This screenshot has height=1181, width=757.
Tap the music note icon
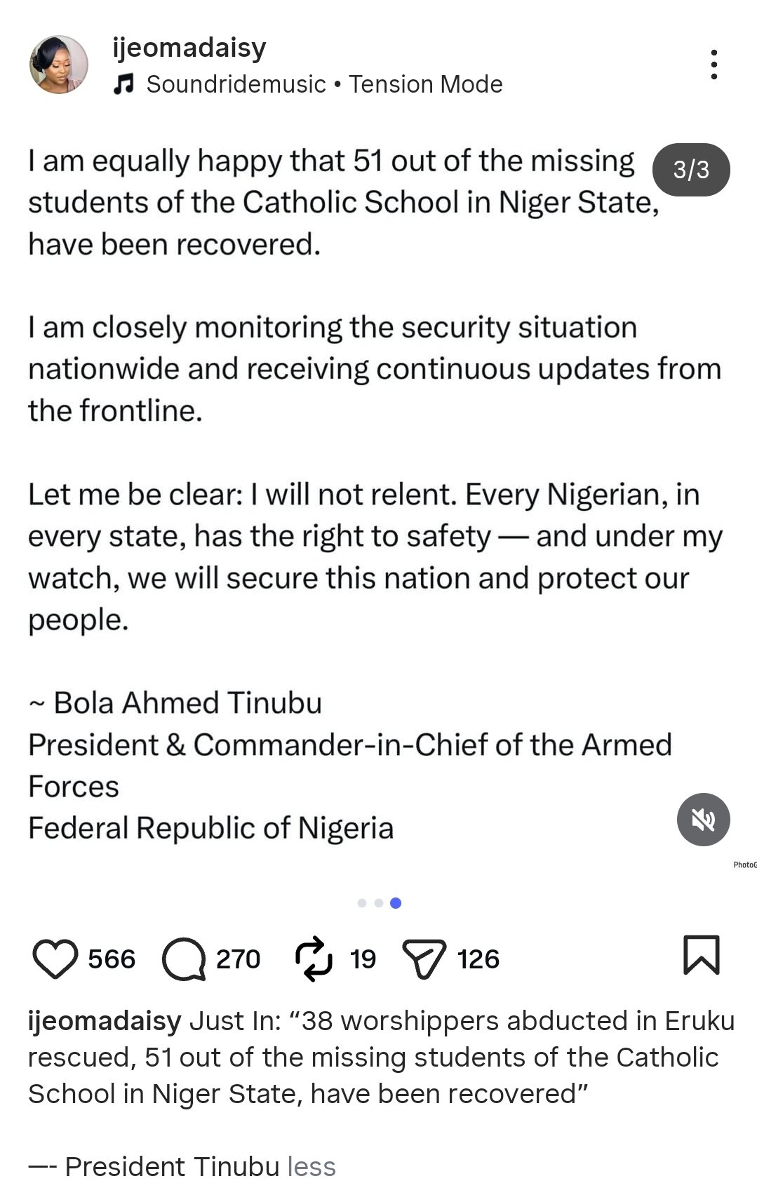[124, 84]
